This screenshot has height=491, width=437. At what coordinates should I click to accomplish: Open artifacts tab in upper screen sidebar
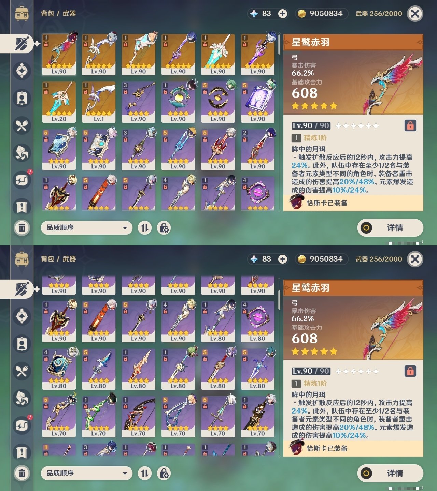click(22, 71)
